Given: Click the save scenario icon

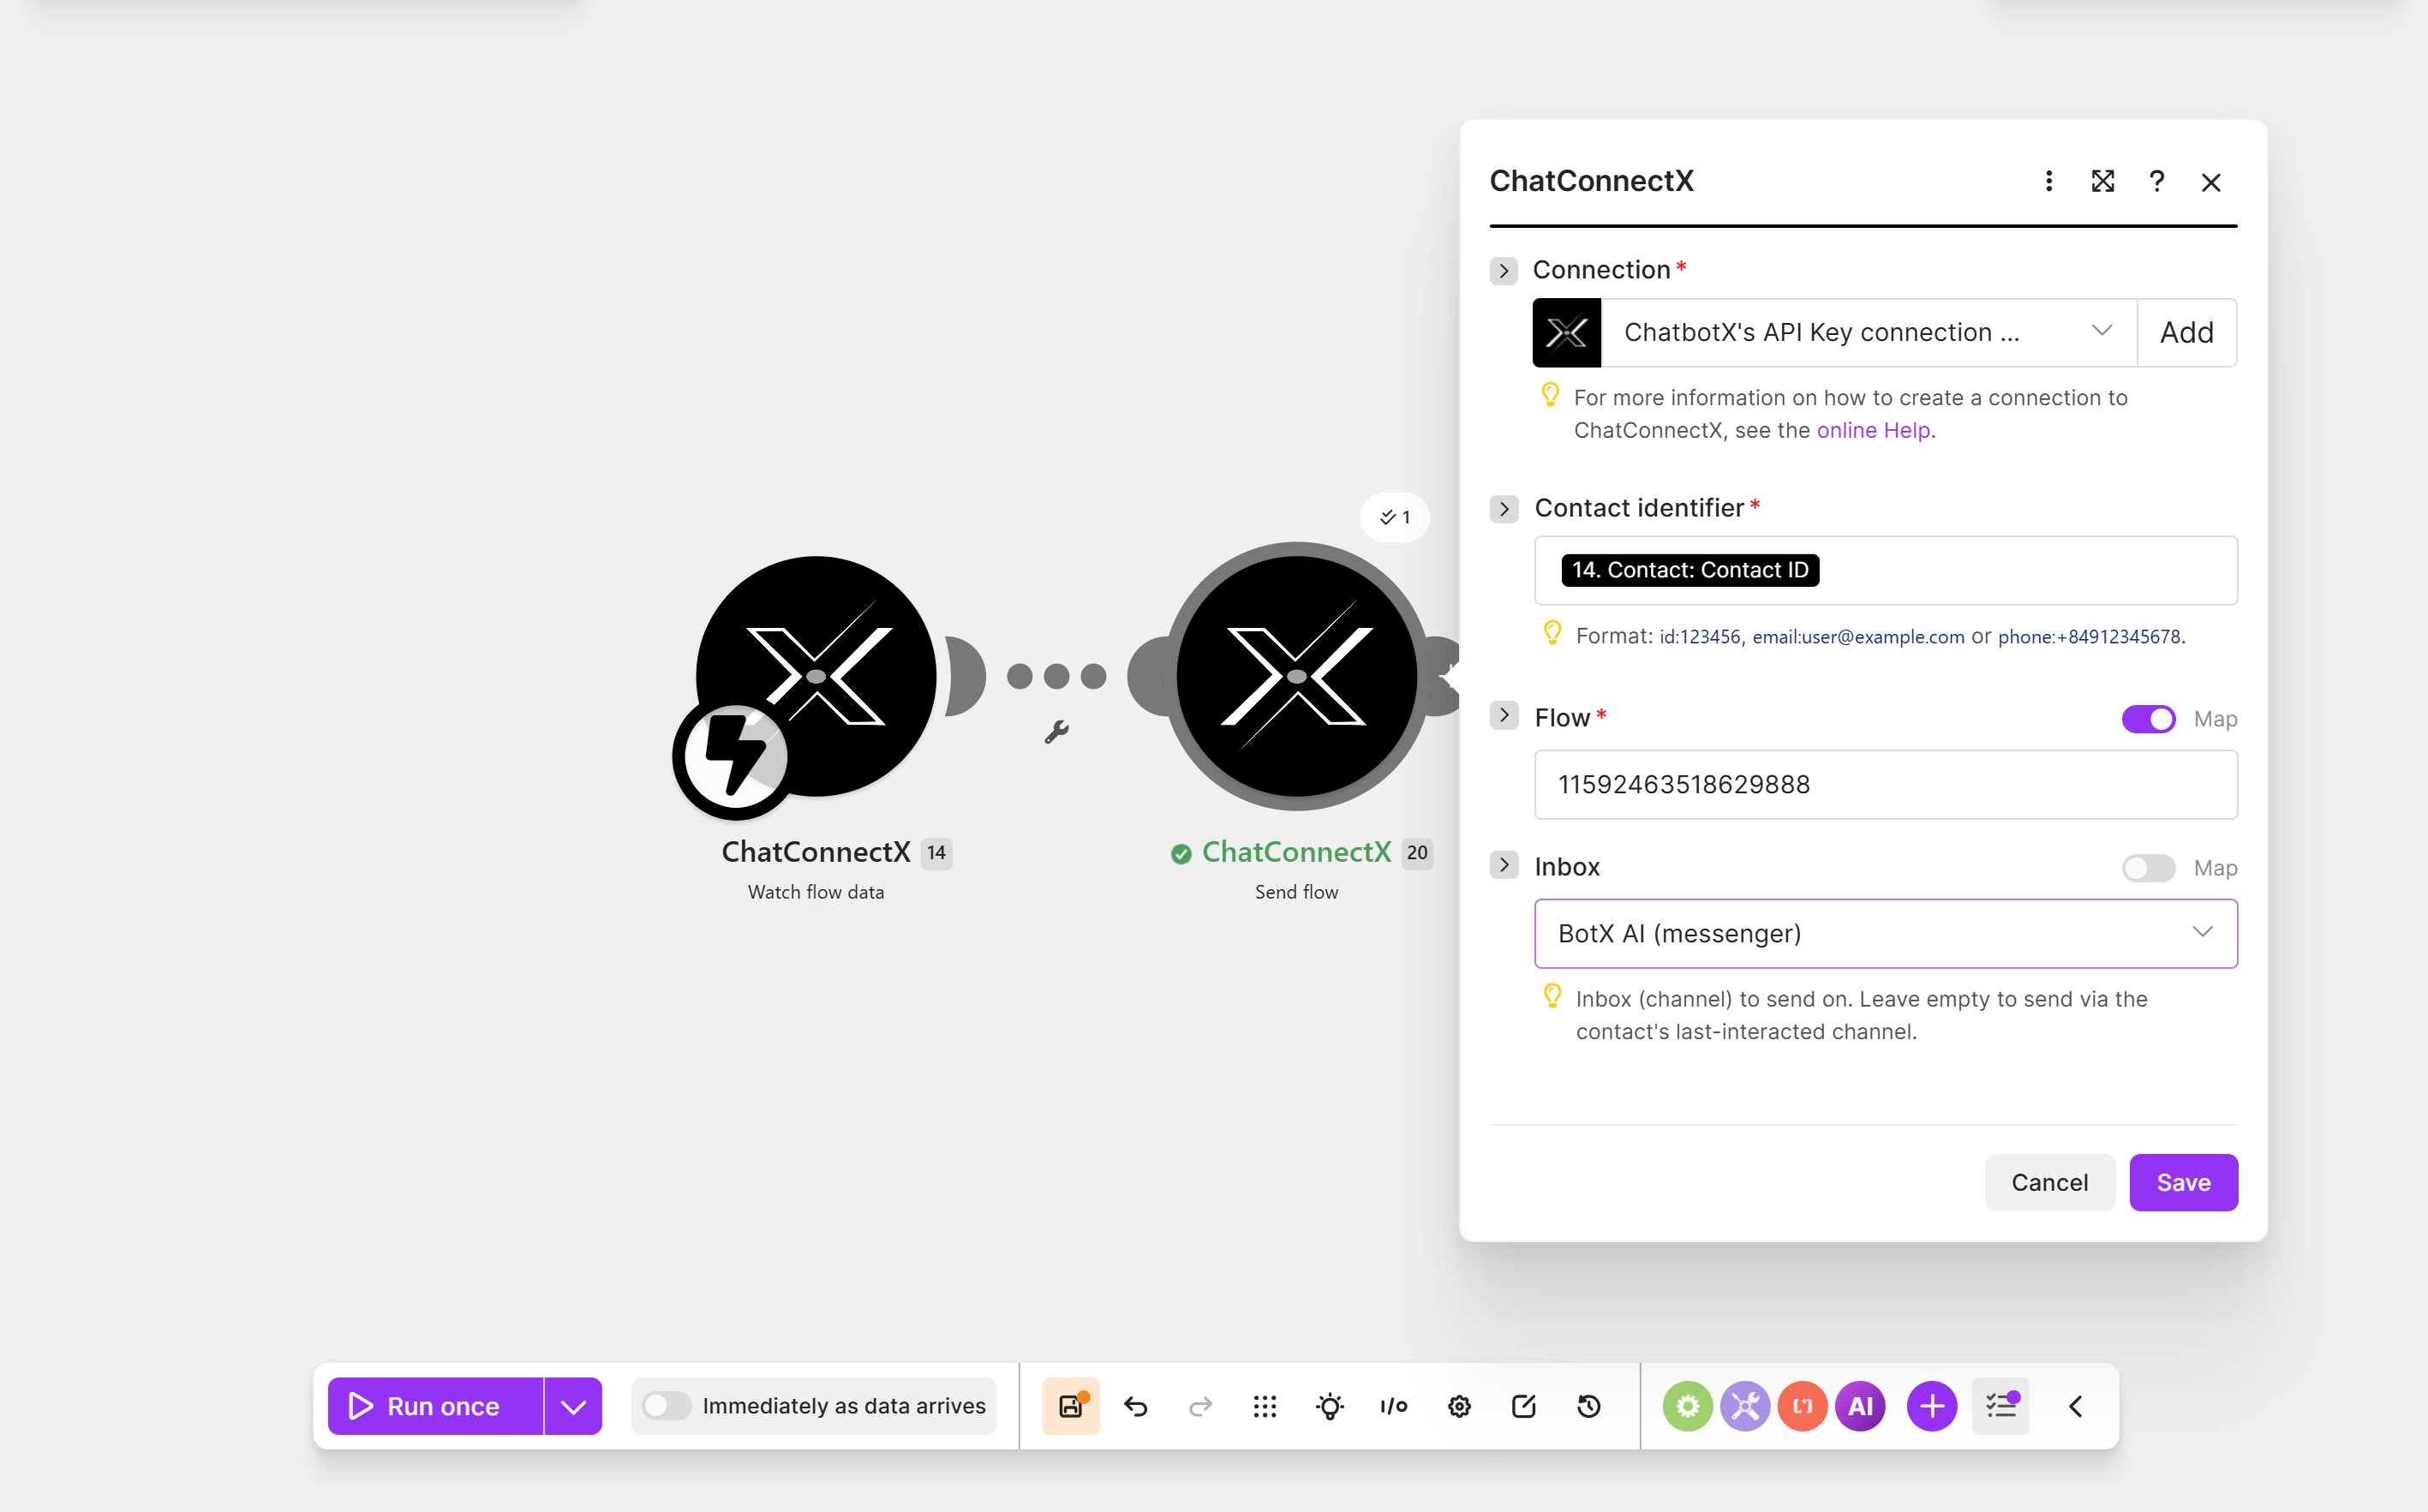Looking at the screenshot, I should [1071, 1406].
